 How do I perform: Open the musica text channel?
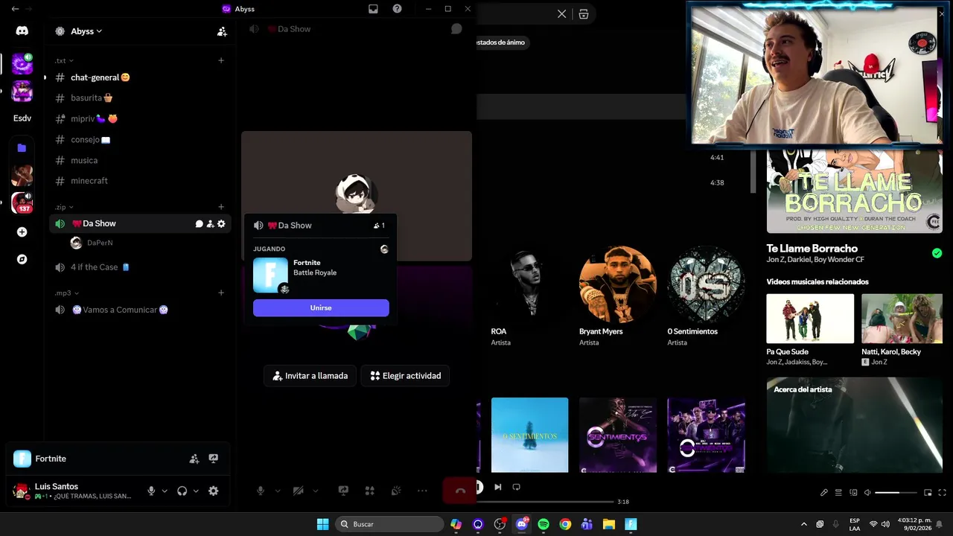139,160
